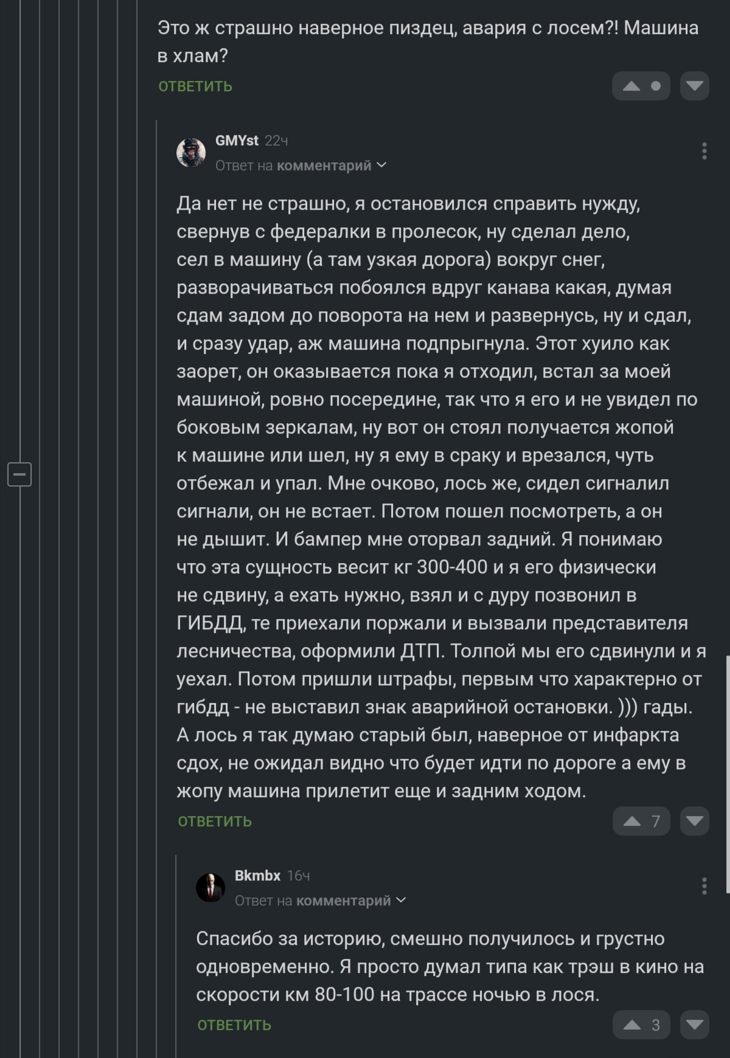Open GMYst user profile by username
This screenshot has height=1058, width=730.
click(x=237, y=140)
